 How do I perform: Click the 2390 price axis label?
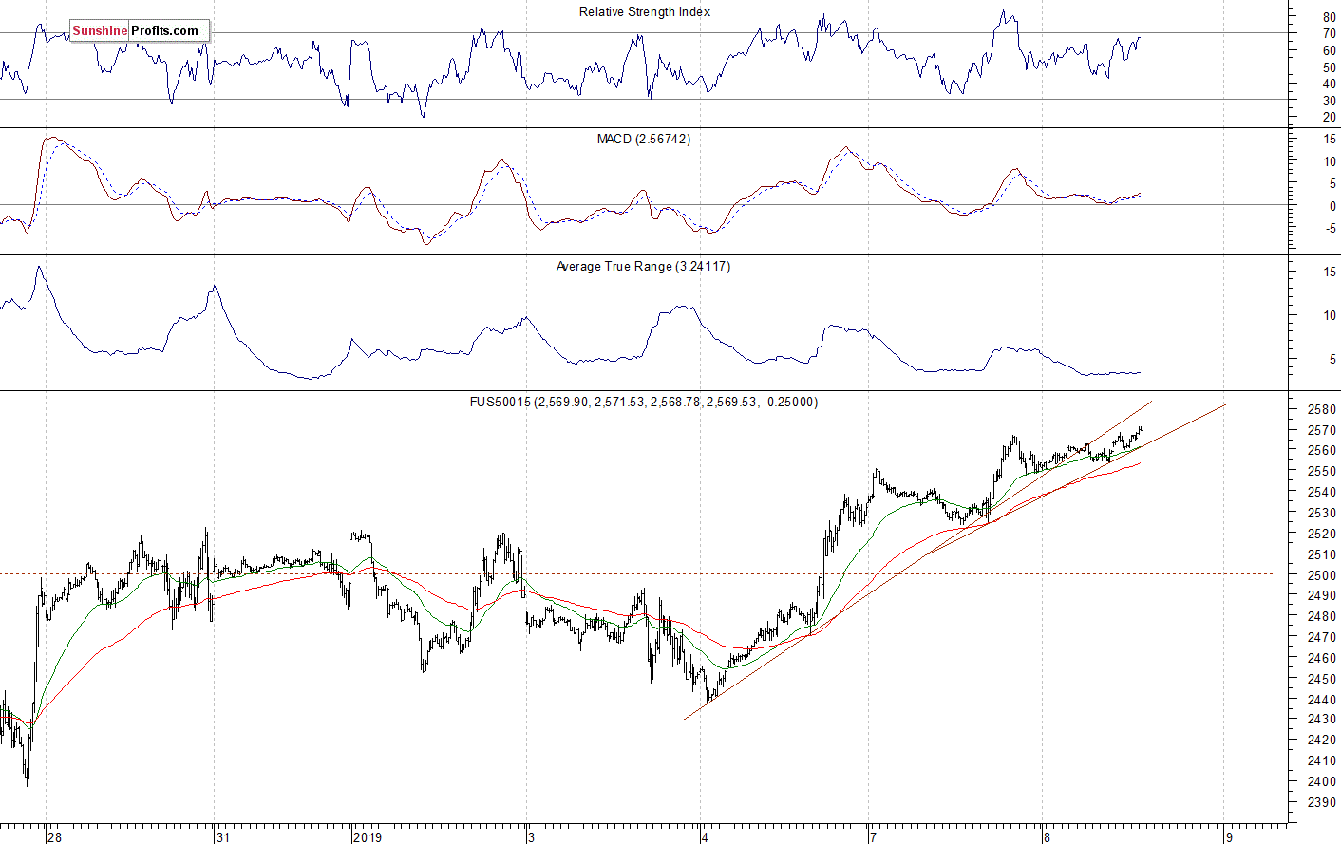click(x=1321, y=802)
